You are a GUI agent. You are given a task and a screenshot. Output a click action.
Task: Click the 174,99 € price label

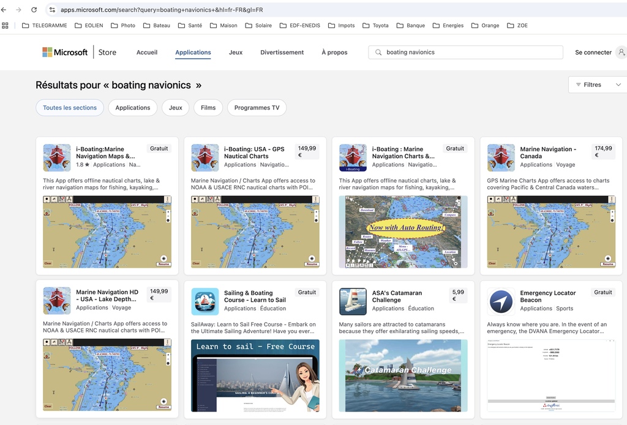[x=603, y=151]
